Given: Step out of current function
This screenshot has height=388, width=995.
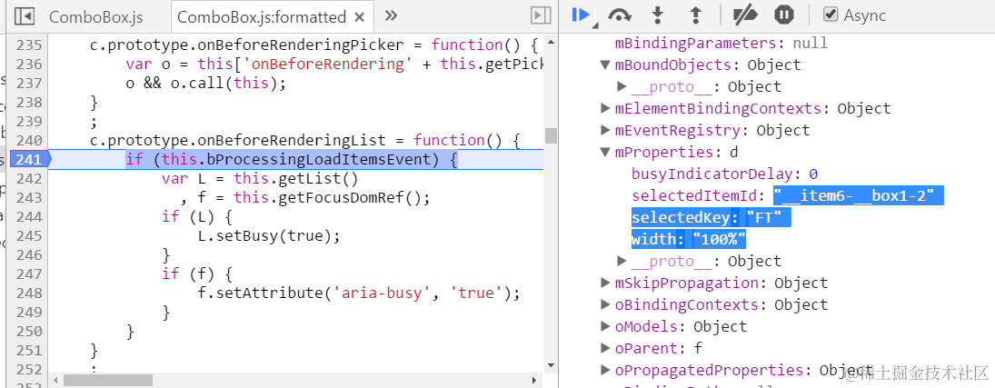Looking at the screenshot, I should [695, 15].
